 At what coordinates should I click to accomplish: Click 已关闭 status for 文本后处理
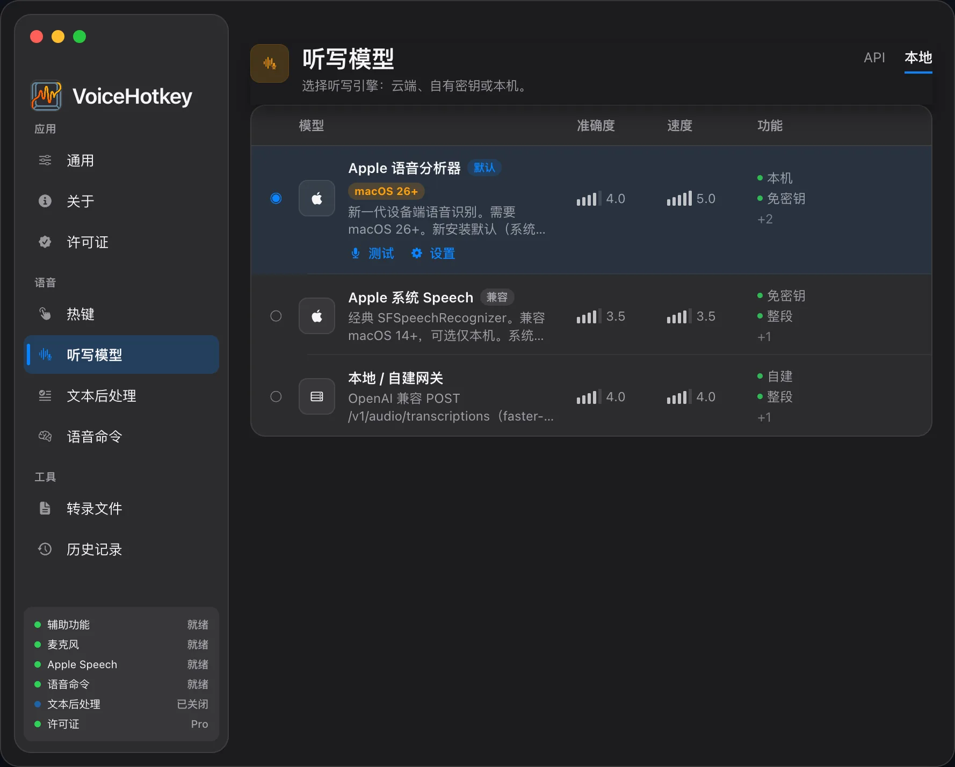(x=192, y=704)
